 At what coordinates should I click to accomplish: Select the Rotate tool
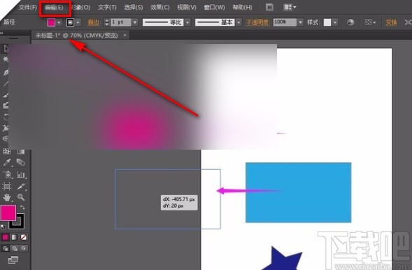6,117
